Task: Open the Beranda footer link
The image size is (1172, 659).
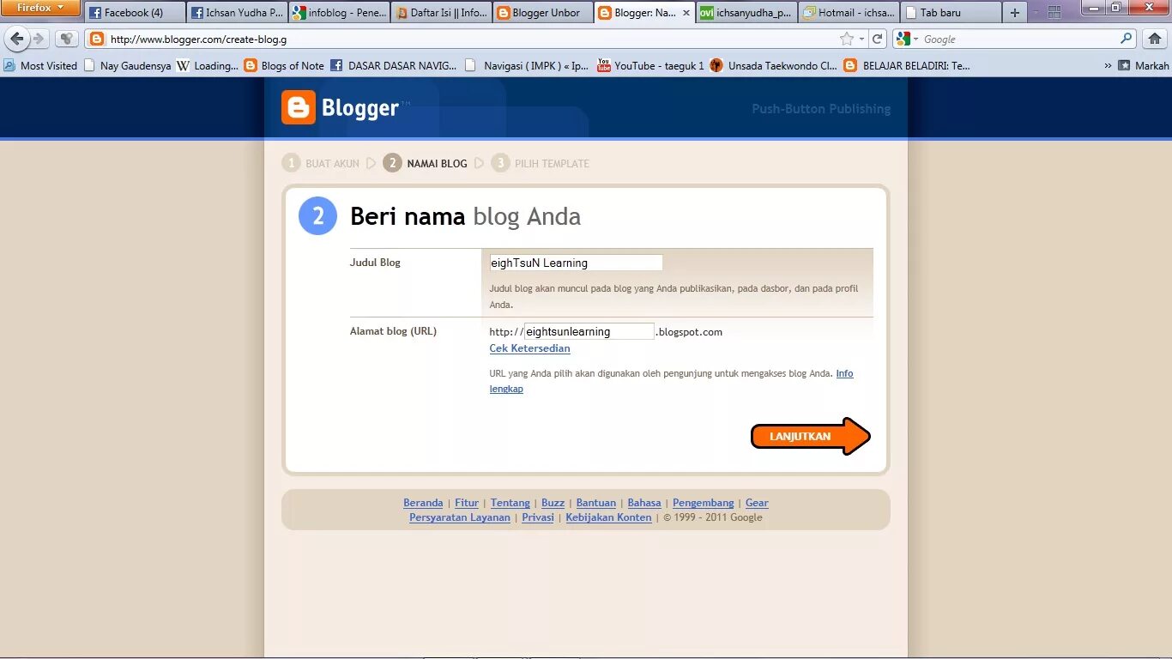Action: 423,503
